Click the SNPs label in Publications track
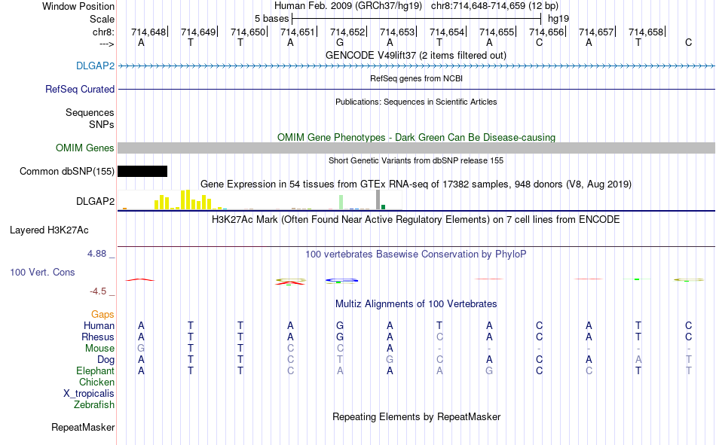Viewport: 716px width, 445px height. coord(102,124)
